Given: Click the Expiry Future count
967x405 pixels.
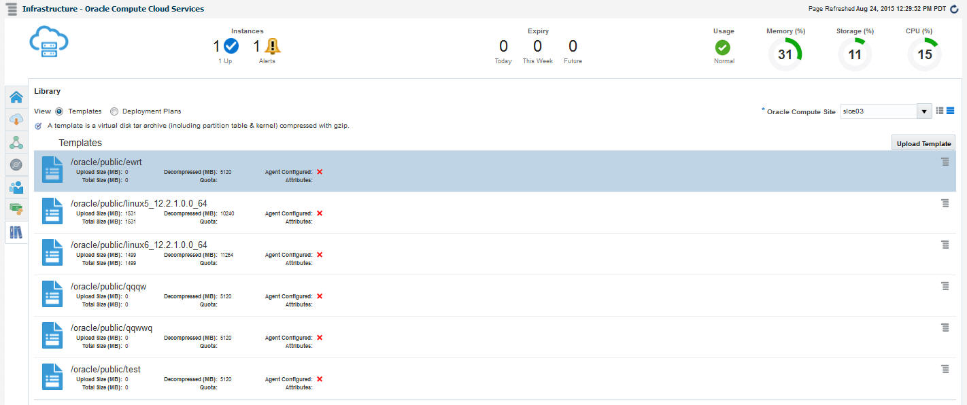Looking at the screenshot, I should [x=573, y=46].
